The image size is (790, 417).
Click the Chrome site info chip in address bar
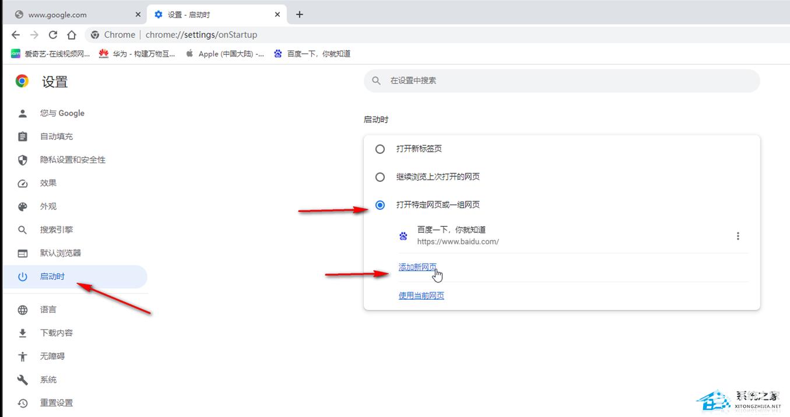click(x=113, y=34)
